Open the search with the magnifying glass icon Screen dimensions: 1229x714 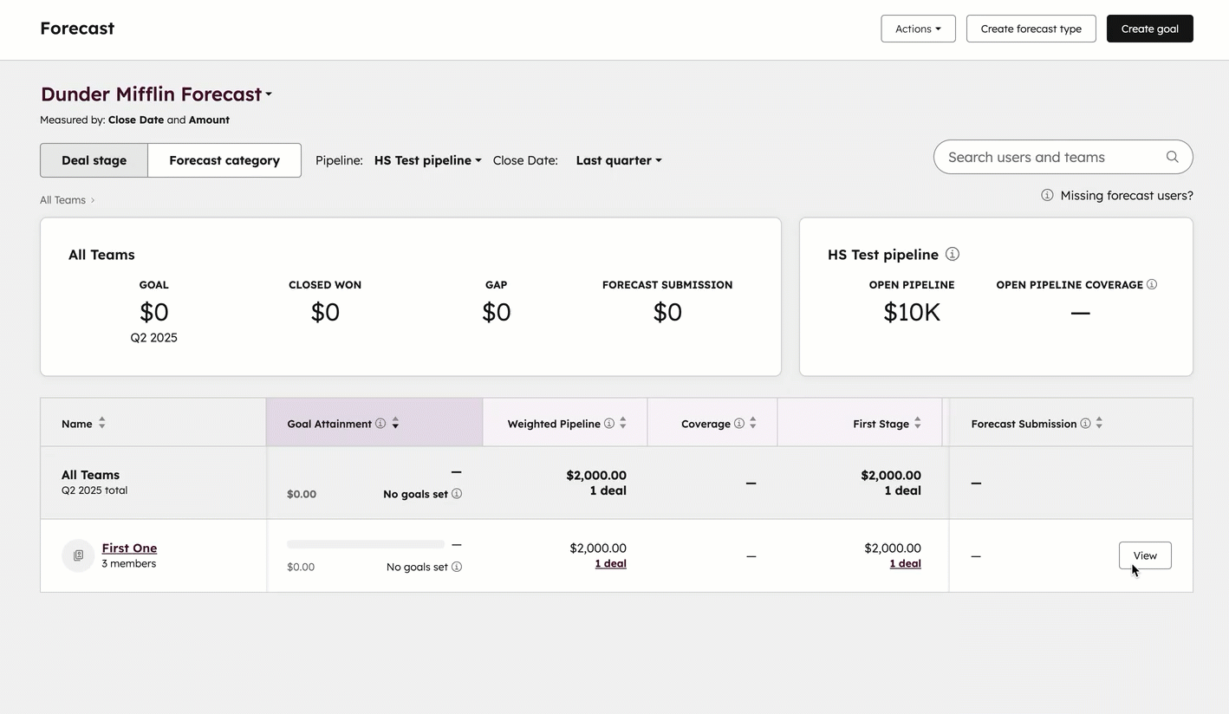point(1172,157)
